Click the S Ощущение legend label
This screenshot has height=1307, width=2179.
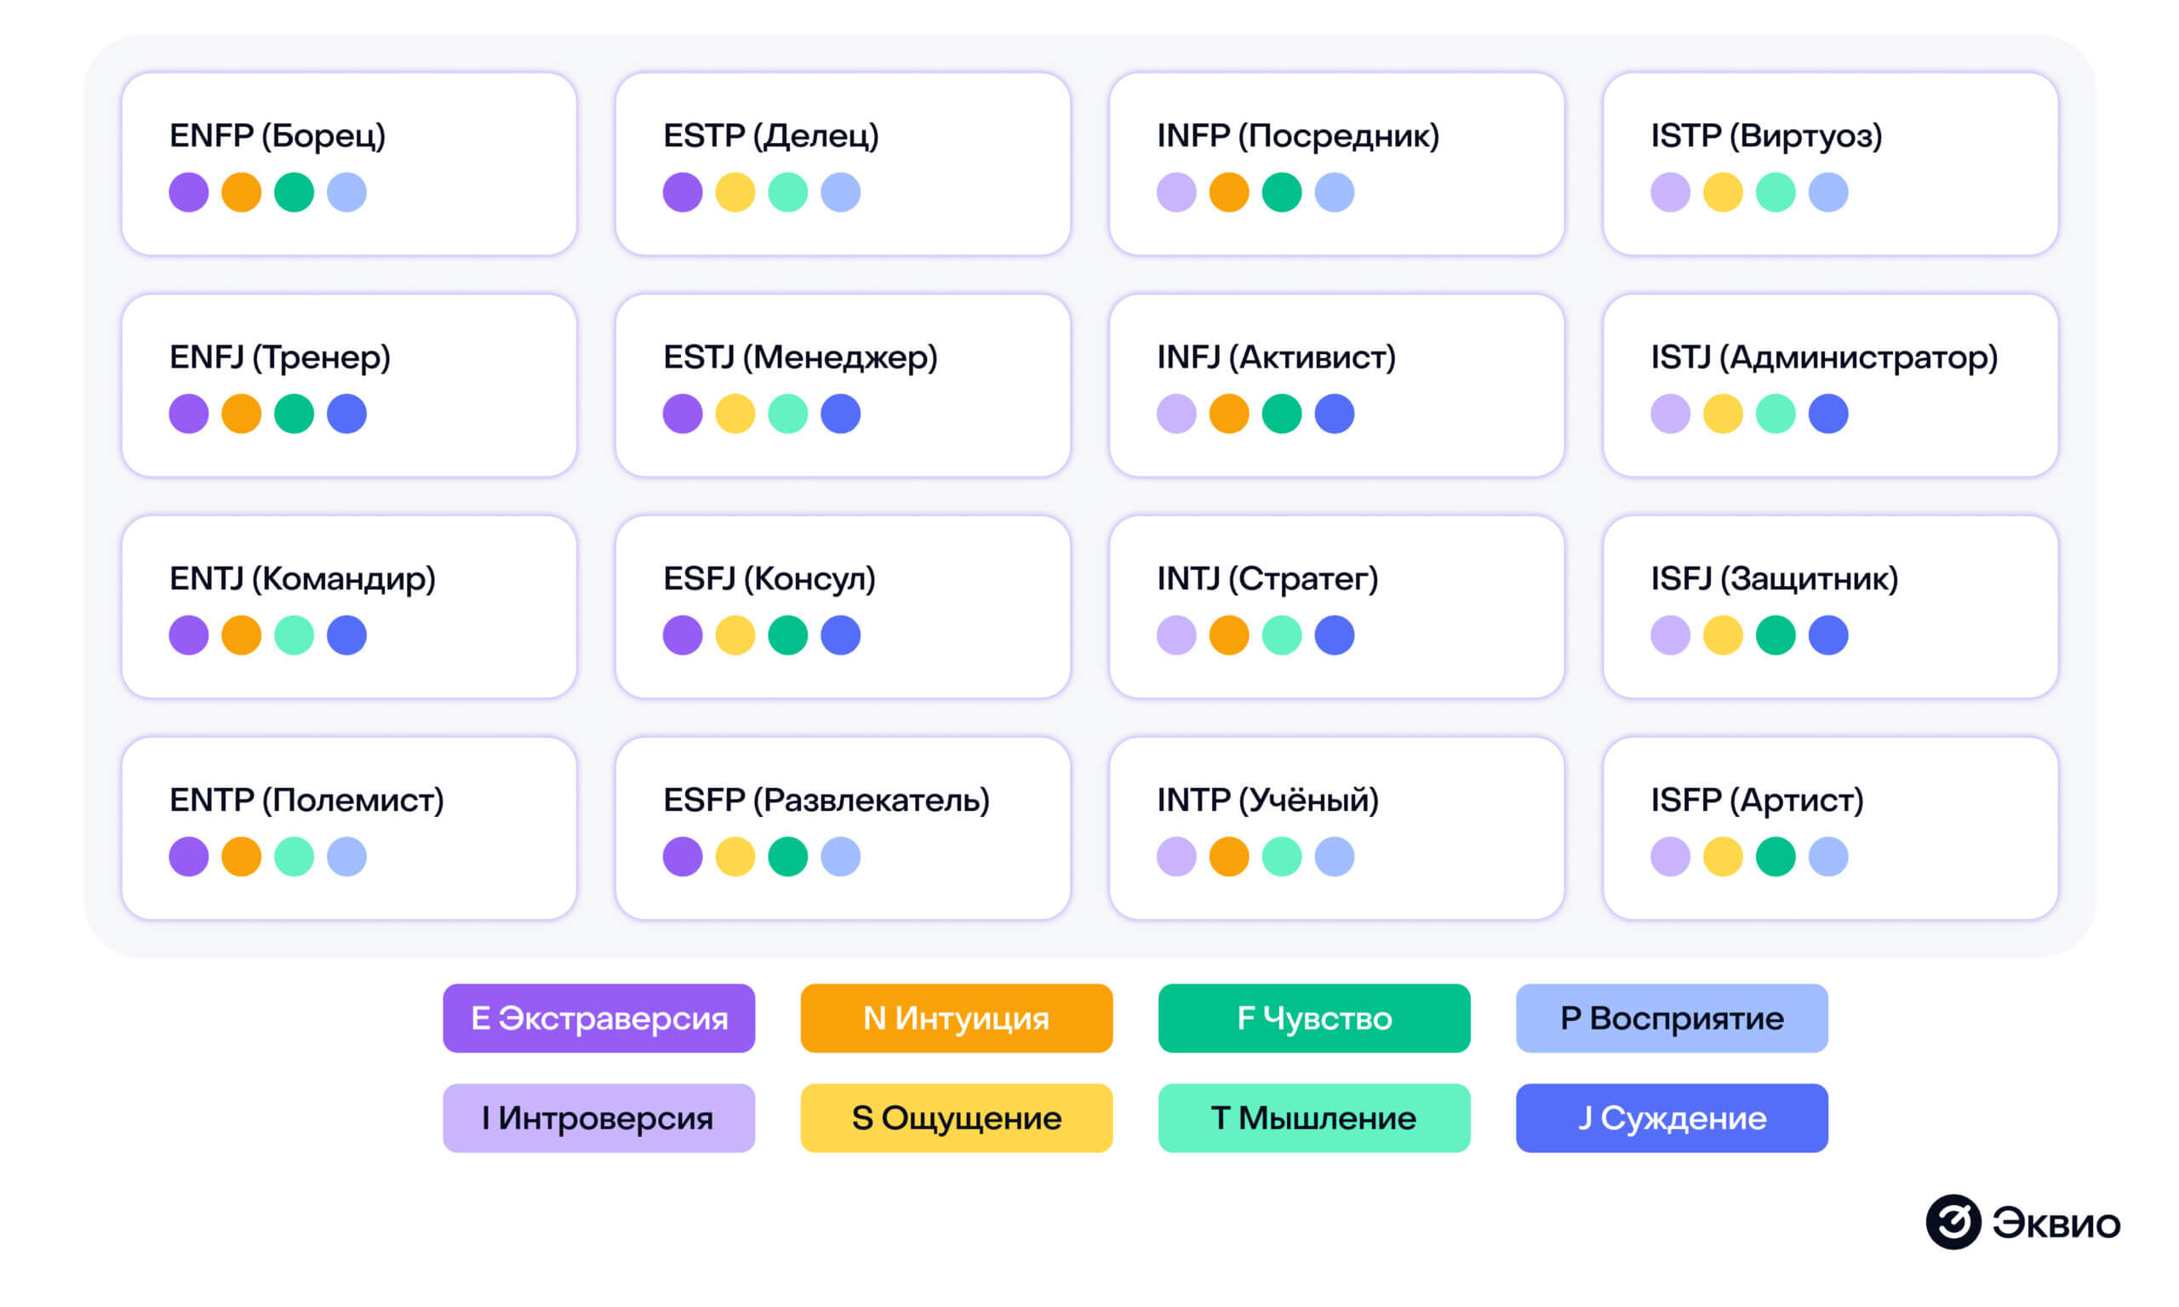coord(957,1117)
